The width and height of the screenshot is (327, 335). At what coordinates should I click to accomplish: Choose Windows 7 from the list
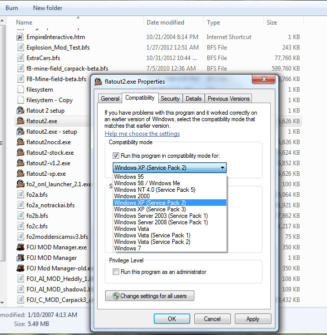point(169,248)
